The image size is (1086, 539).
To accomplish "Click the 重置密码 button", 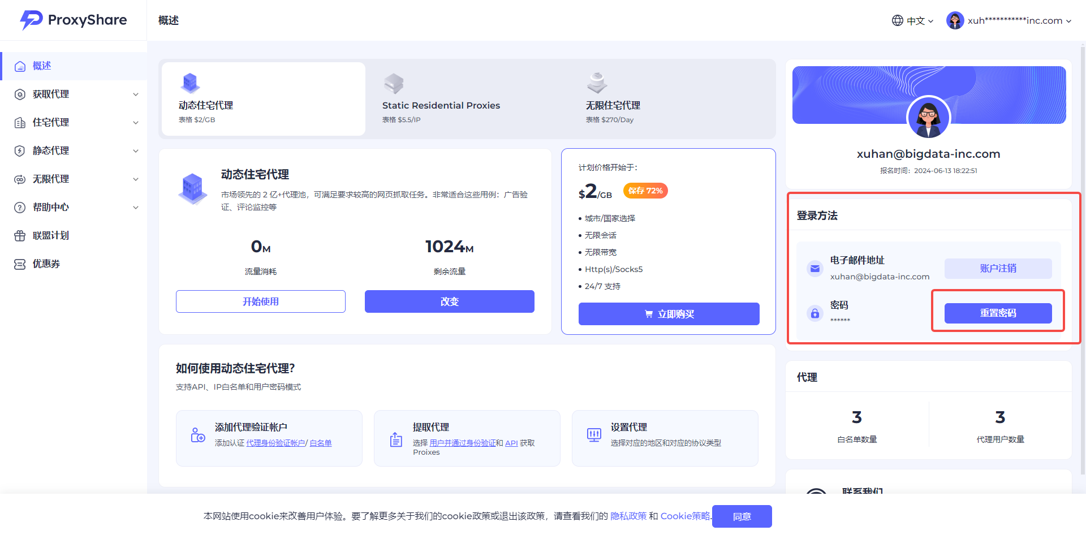I will point(998,313).
